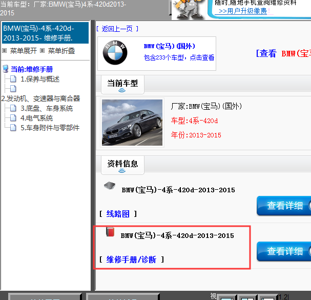Image resolution: width=311 pixels, height=300 pixels.
Task: Click the BMW 4 series car thumbnail
Action: pyautogui.click(x=132, y=123)
